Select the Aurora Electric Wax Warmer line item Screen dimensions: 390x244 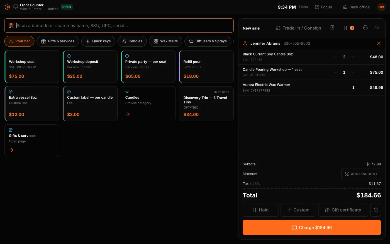click(x=312, y=88)
